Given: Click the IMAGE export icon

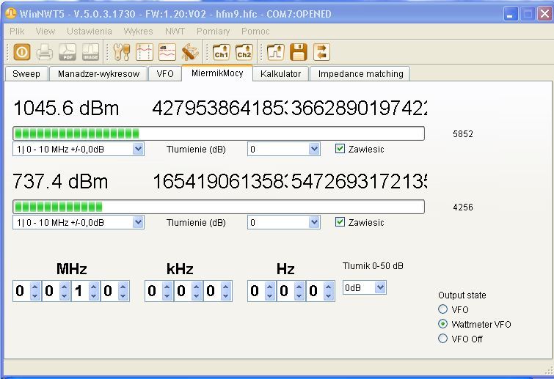Looking at the screenshot, I should tap(90, 52).
